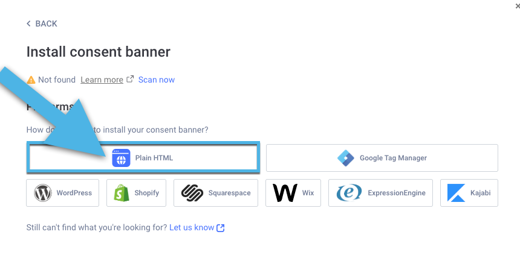Click the WordPress logo icon
Viewport: 520px width, 258px height.
coord(43,193)
